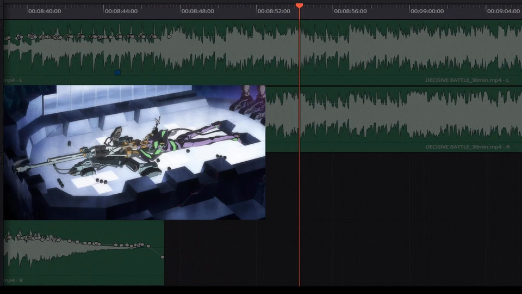
Task: Click ruler timecode 00:08:48:00
Action: tap(198, 11)
